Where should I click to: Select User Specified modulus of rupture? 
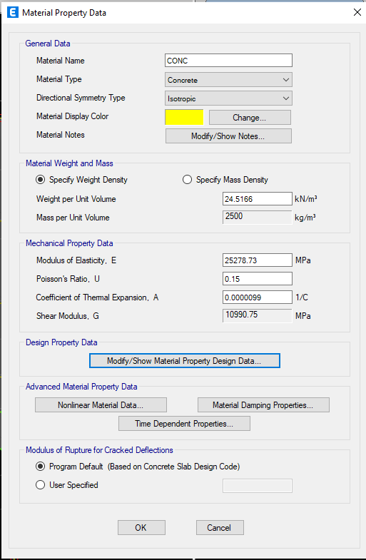pos(67,485)
